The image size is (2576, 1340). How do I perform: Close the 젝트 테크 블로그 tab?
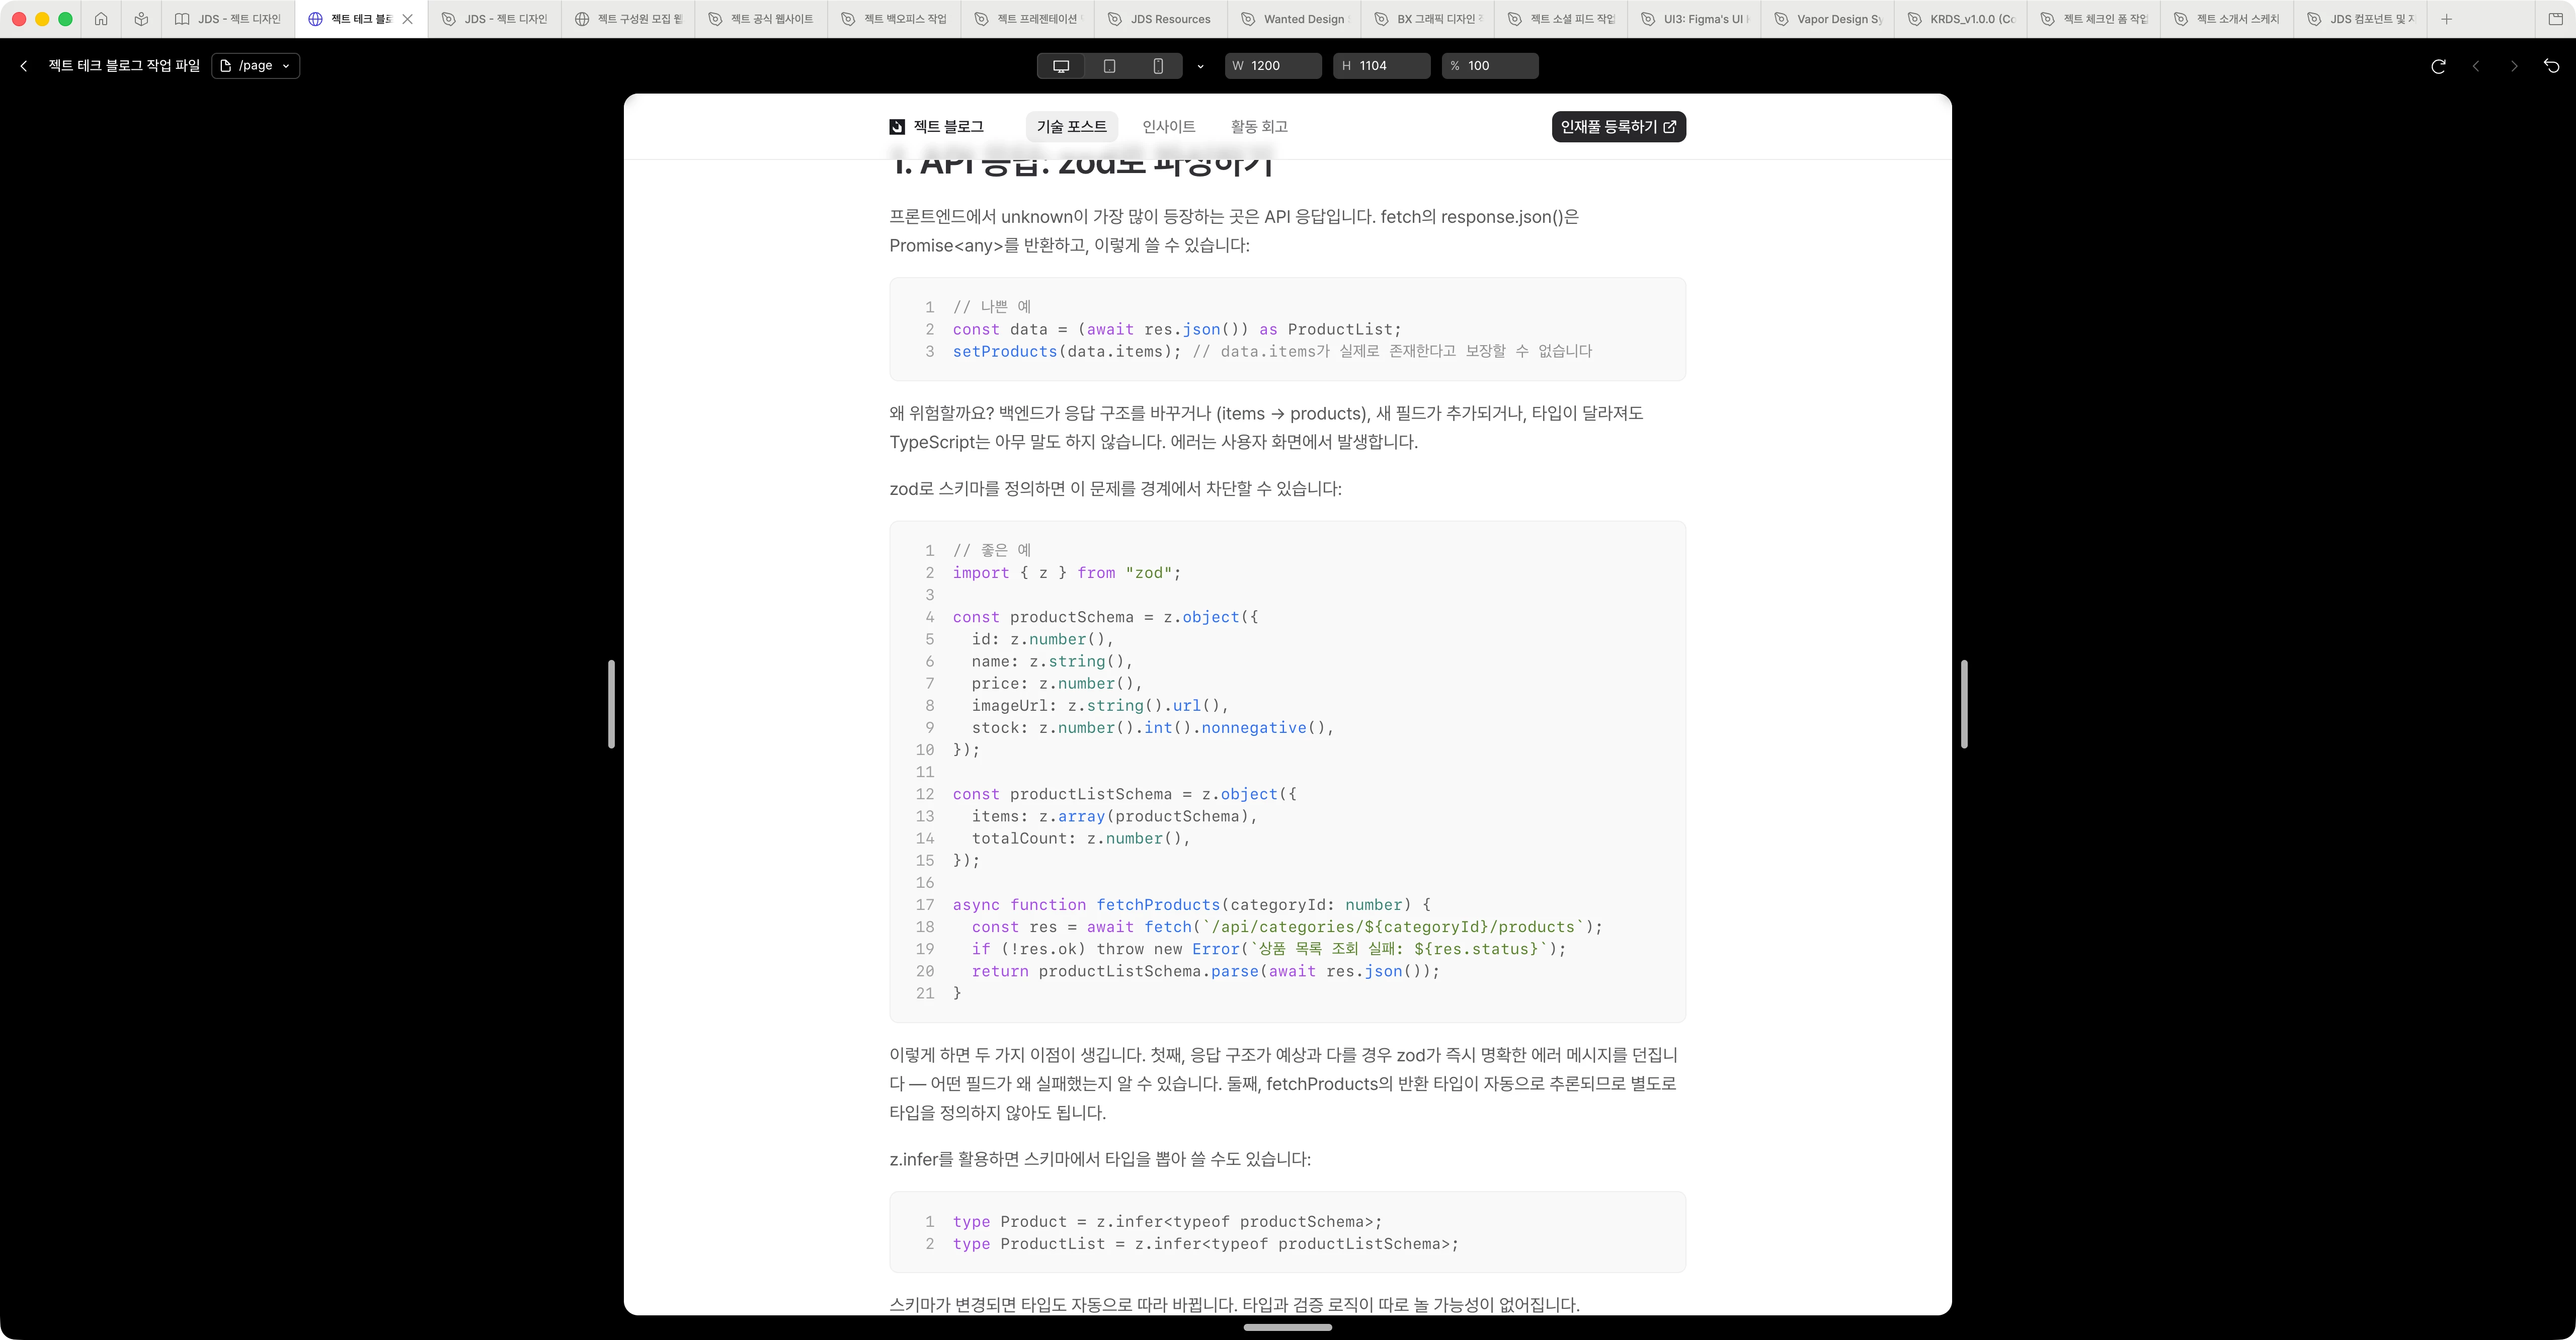pyautogui.click(x=408, y=19)
